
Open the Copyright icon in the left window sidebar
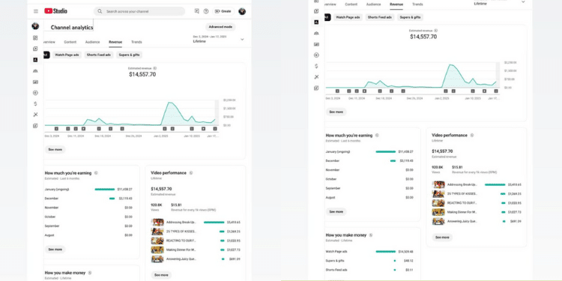(x=35, y=93)
